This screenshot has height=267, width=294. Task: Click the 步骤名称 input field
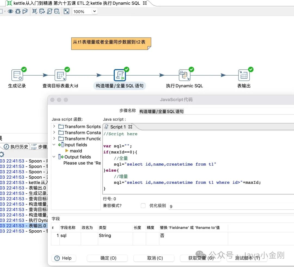pos(215,111)
